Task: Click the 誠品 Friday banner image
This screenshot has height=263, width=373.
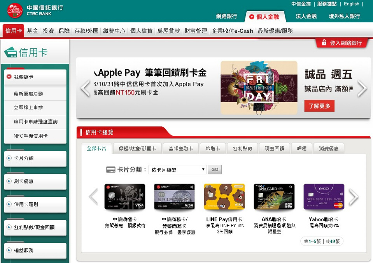Action: (259, 88)
